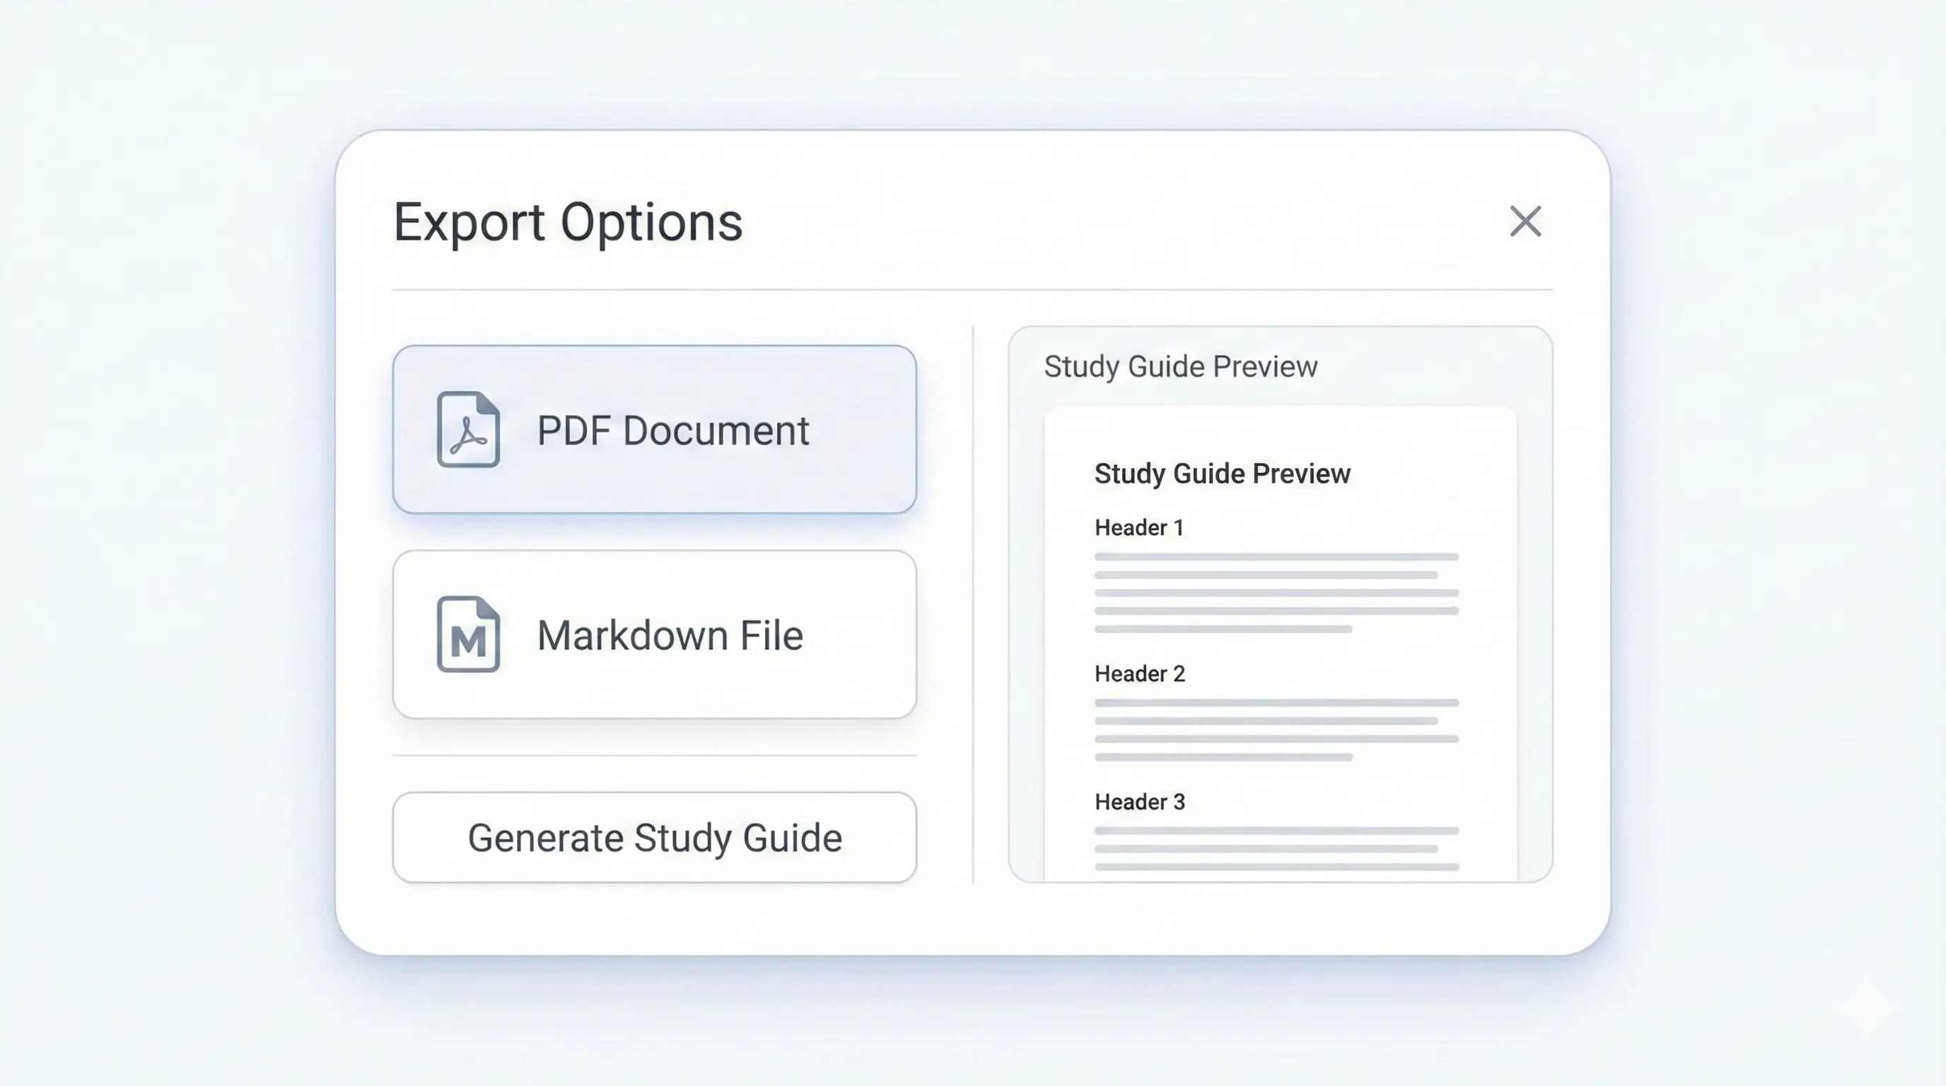The image size is (1946, 1086).
Task: Select Header 2 in the preview
Action: [1140, 673]
